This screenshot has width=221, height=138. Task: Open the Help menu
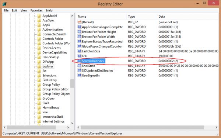(49, 10)
